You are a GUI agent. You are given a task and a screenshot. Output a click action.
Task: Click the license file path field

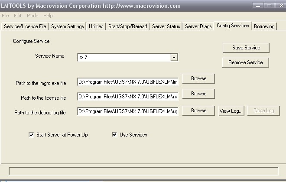[x=128, y=97]
